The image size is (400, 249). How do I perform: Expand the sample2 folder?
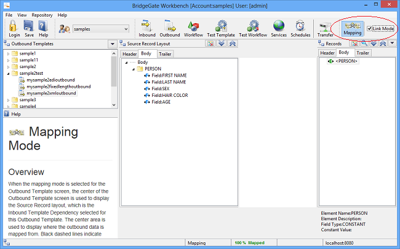click(x=8, y=67)
